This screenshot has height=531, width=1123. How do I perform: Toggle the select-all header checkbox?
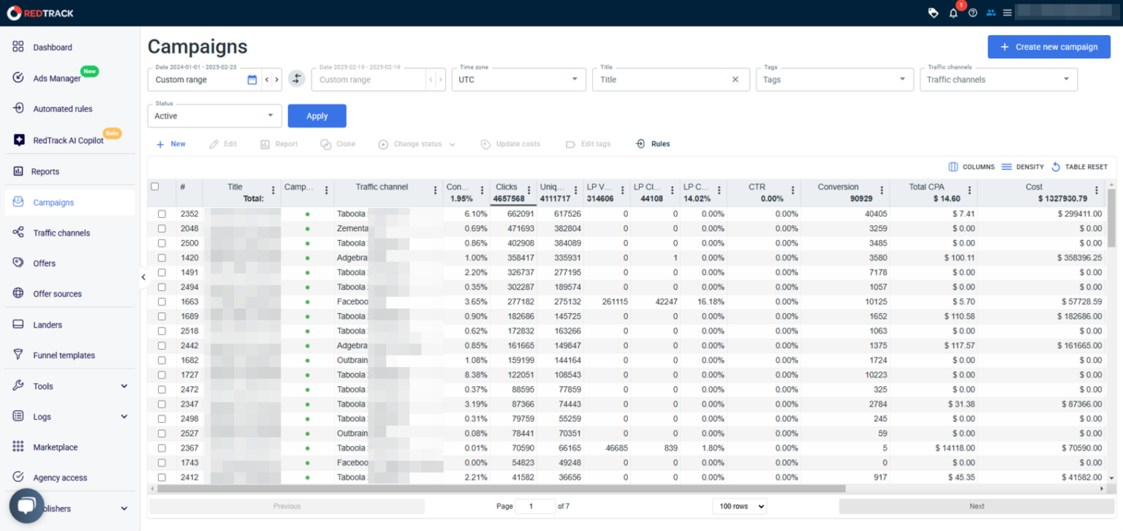click(x=155, y=187)
